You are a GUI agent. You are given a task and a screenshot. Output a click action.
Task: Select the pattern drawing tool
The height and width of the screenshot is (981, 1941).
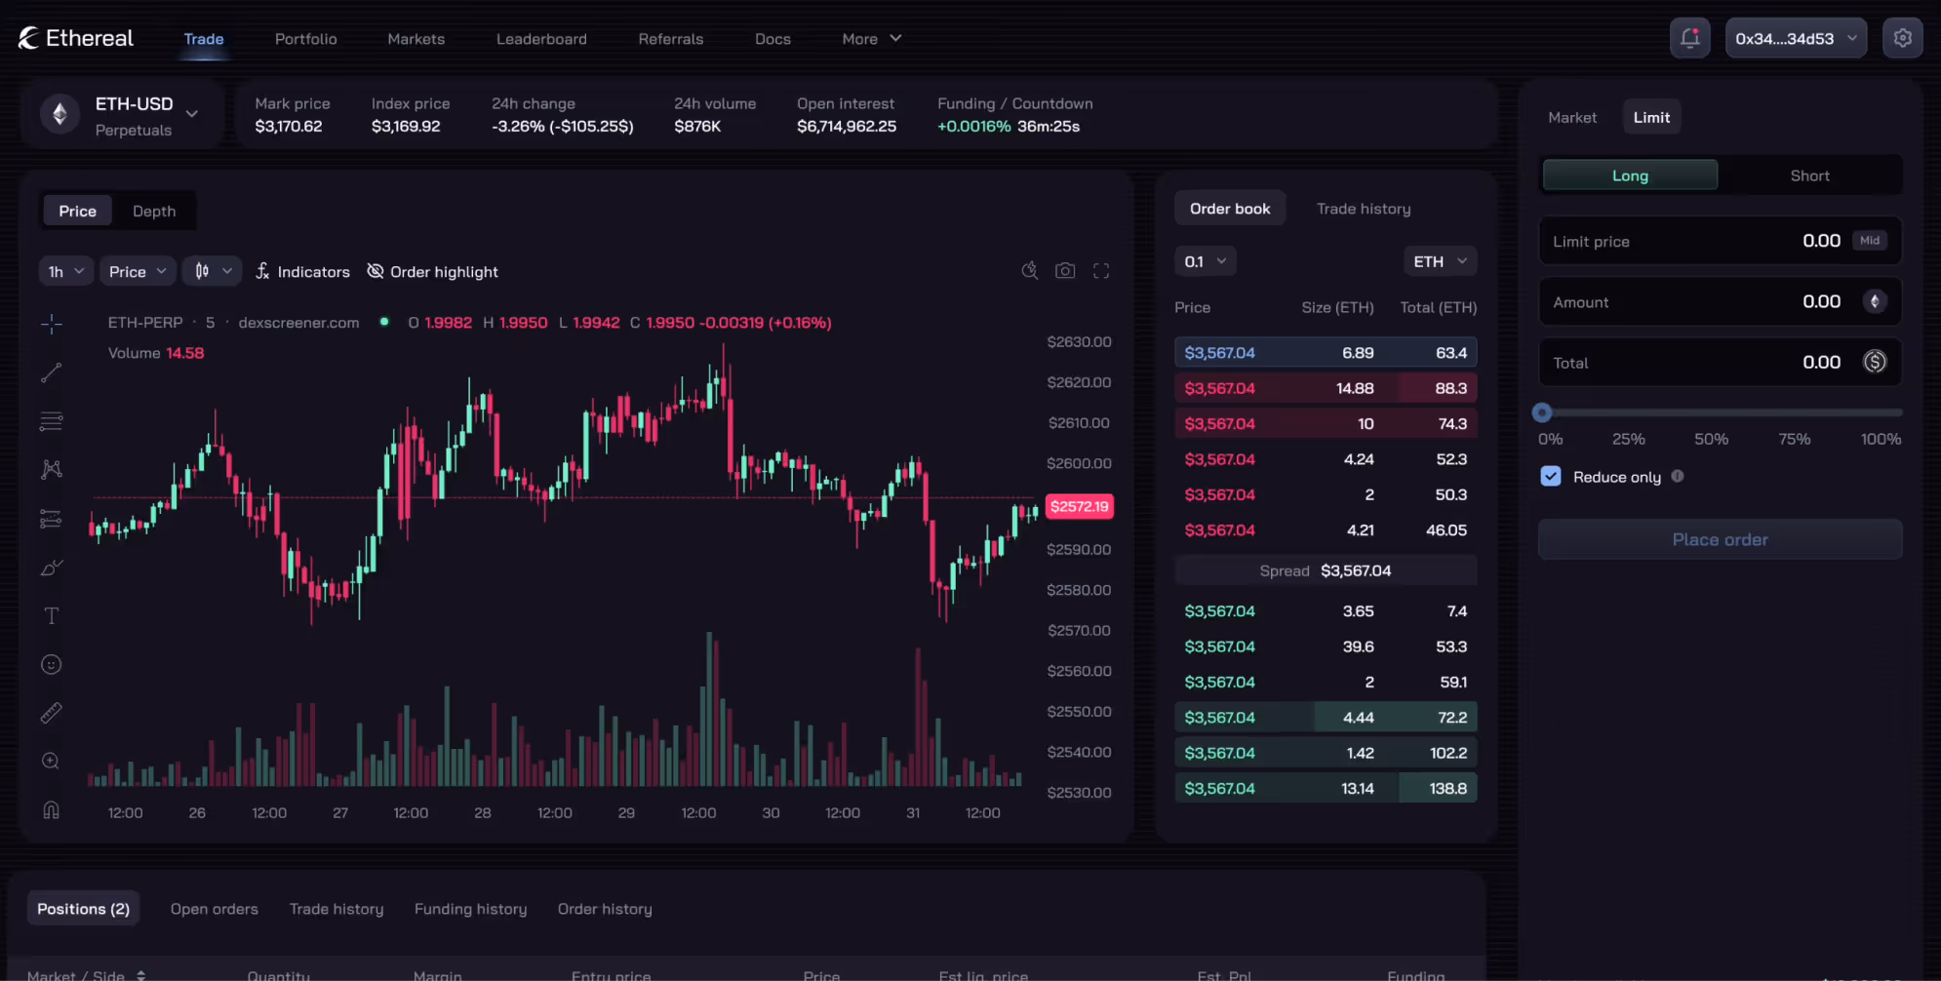pos(52,470)
